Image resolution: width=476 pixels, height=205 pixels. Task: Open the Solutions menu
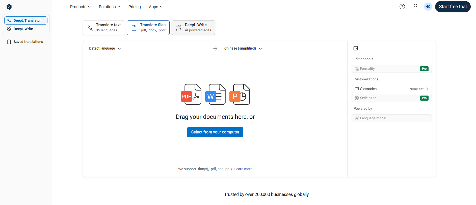click(109, 7)
